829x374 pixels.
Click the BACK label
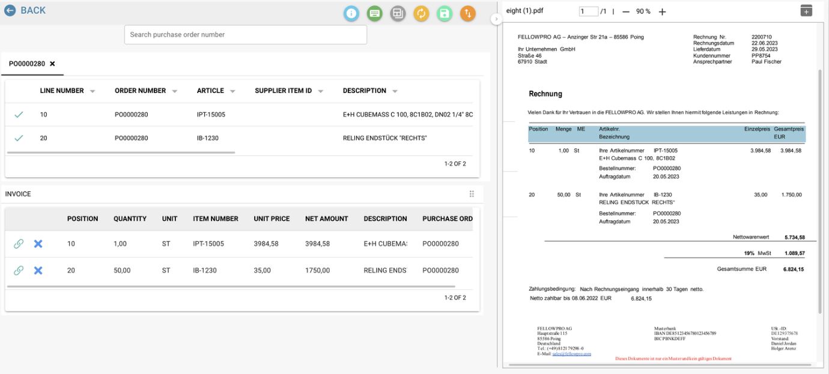pyautogui.click(x=33, y=11)
